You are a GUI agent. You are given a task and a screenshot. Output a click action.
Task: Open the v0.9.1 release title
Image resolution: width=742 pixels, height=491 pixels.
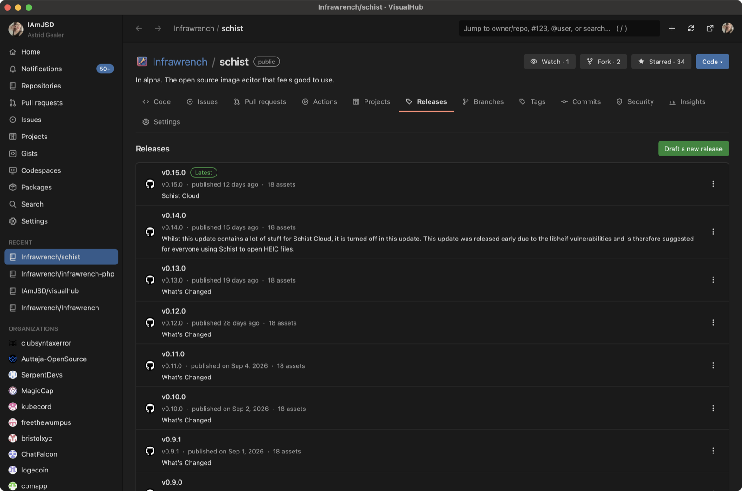(172, 440)
